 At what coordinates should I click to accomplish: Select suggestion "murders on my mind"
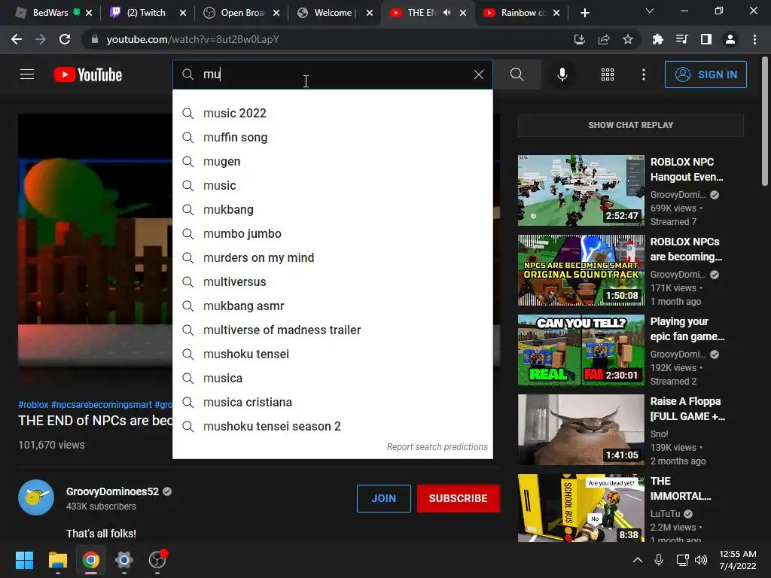point(332,257)
